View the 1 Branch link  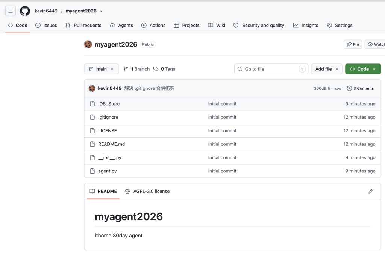tap(136, 69)
